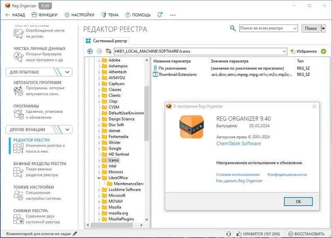Viewport: 332px width, 238px height.
Task: Click the Автозапуск программ flag icon
Action: point(18,91)
